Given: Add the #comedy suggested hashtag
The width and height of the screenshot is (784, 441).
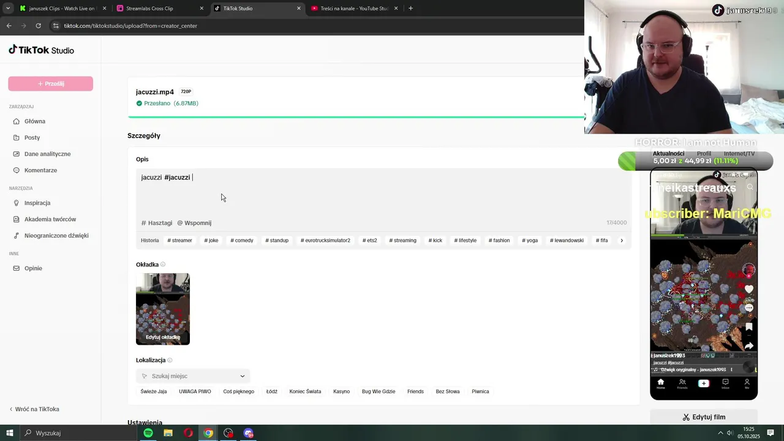Looking at the screenshot, I should [242, 240].
